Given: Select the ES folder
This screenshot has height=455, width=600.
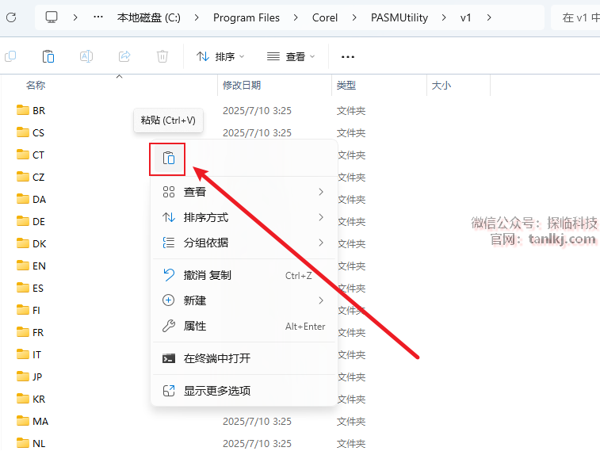Looking at the screenshot, I should [x=30, y=289].
